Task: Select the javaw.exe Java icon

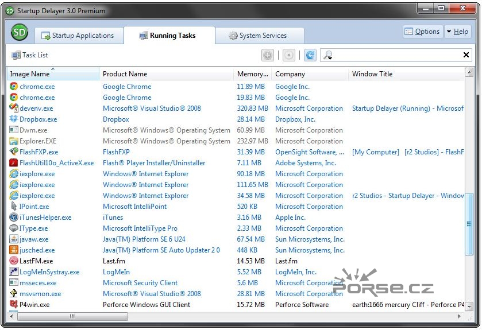Action: click(x=14, y=239)
